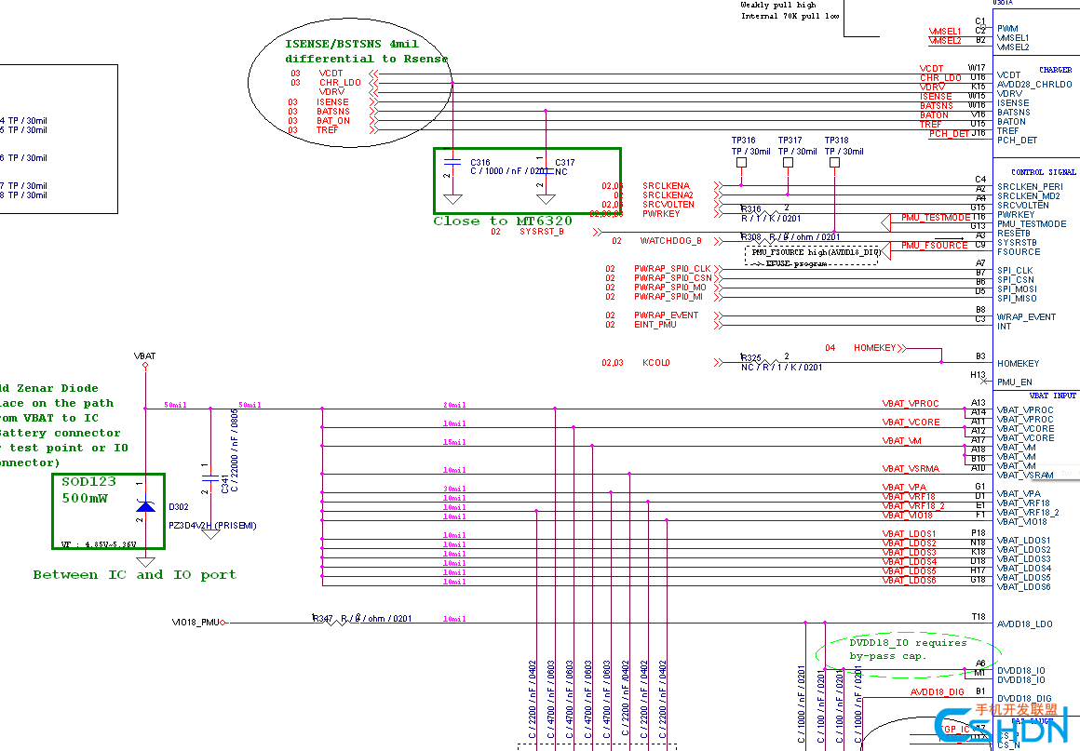
Task: Click the blue 'RESETB' pin name
Action: [x=1013, y=234]
